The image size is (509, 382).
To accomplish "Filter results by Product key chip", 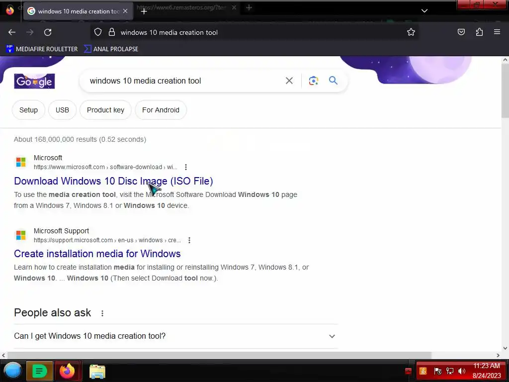I will [105, 110].
